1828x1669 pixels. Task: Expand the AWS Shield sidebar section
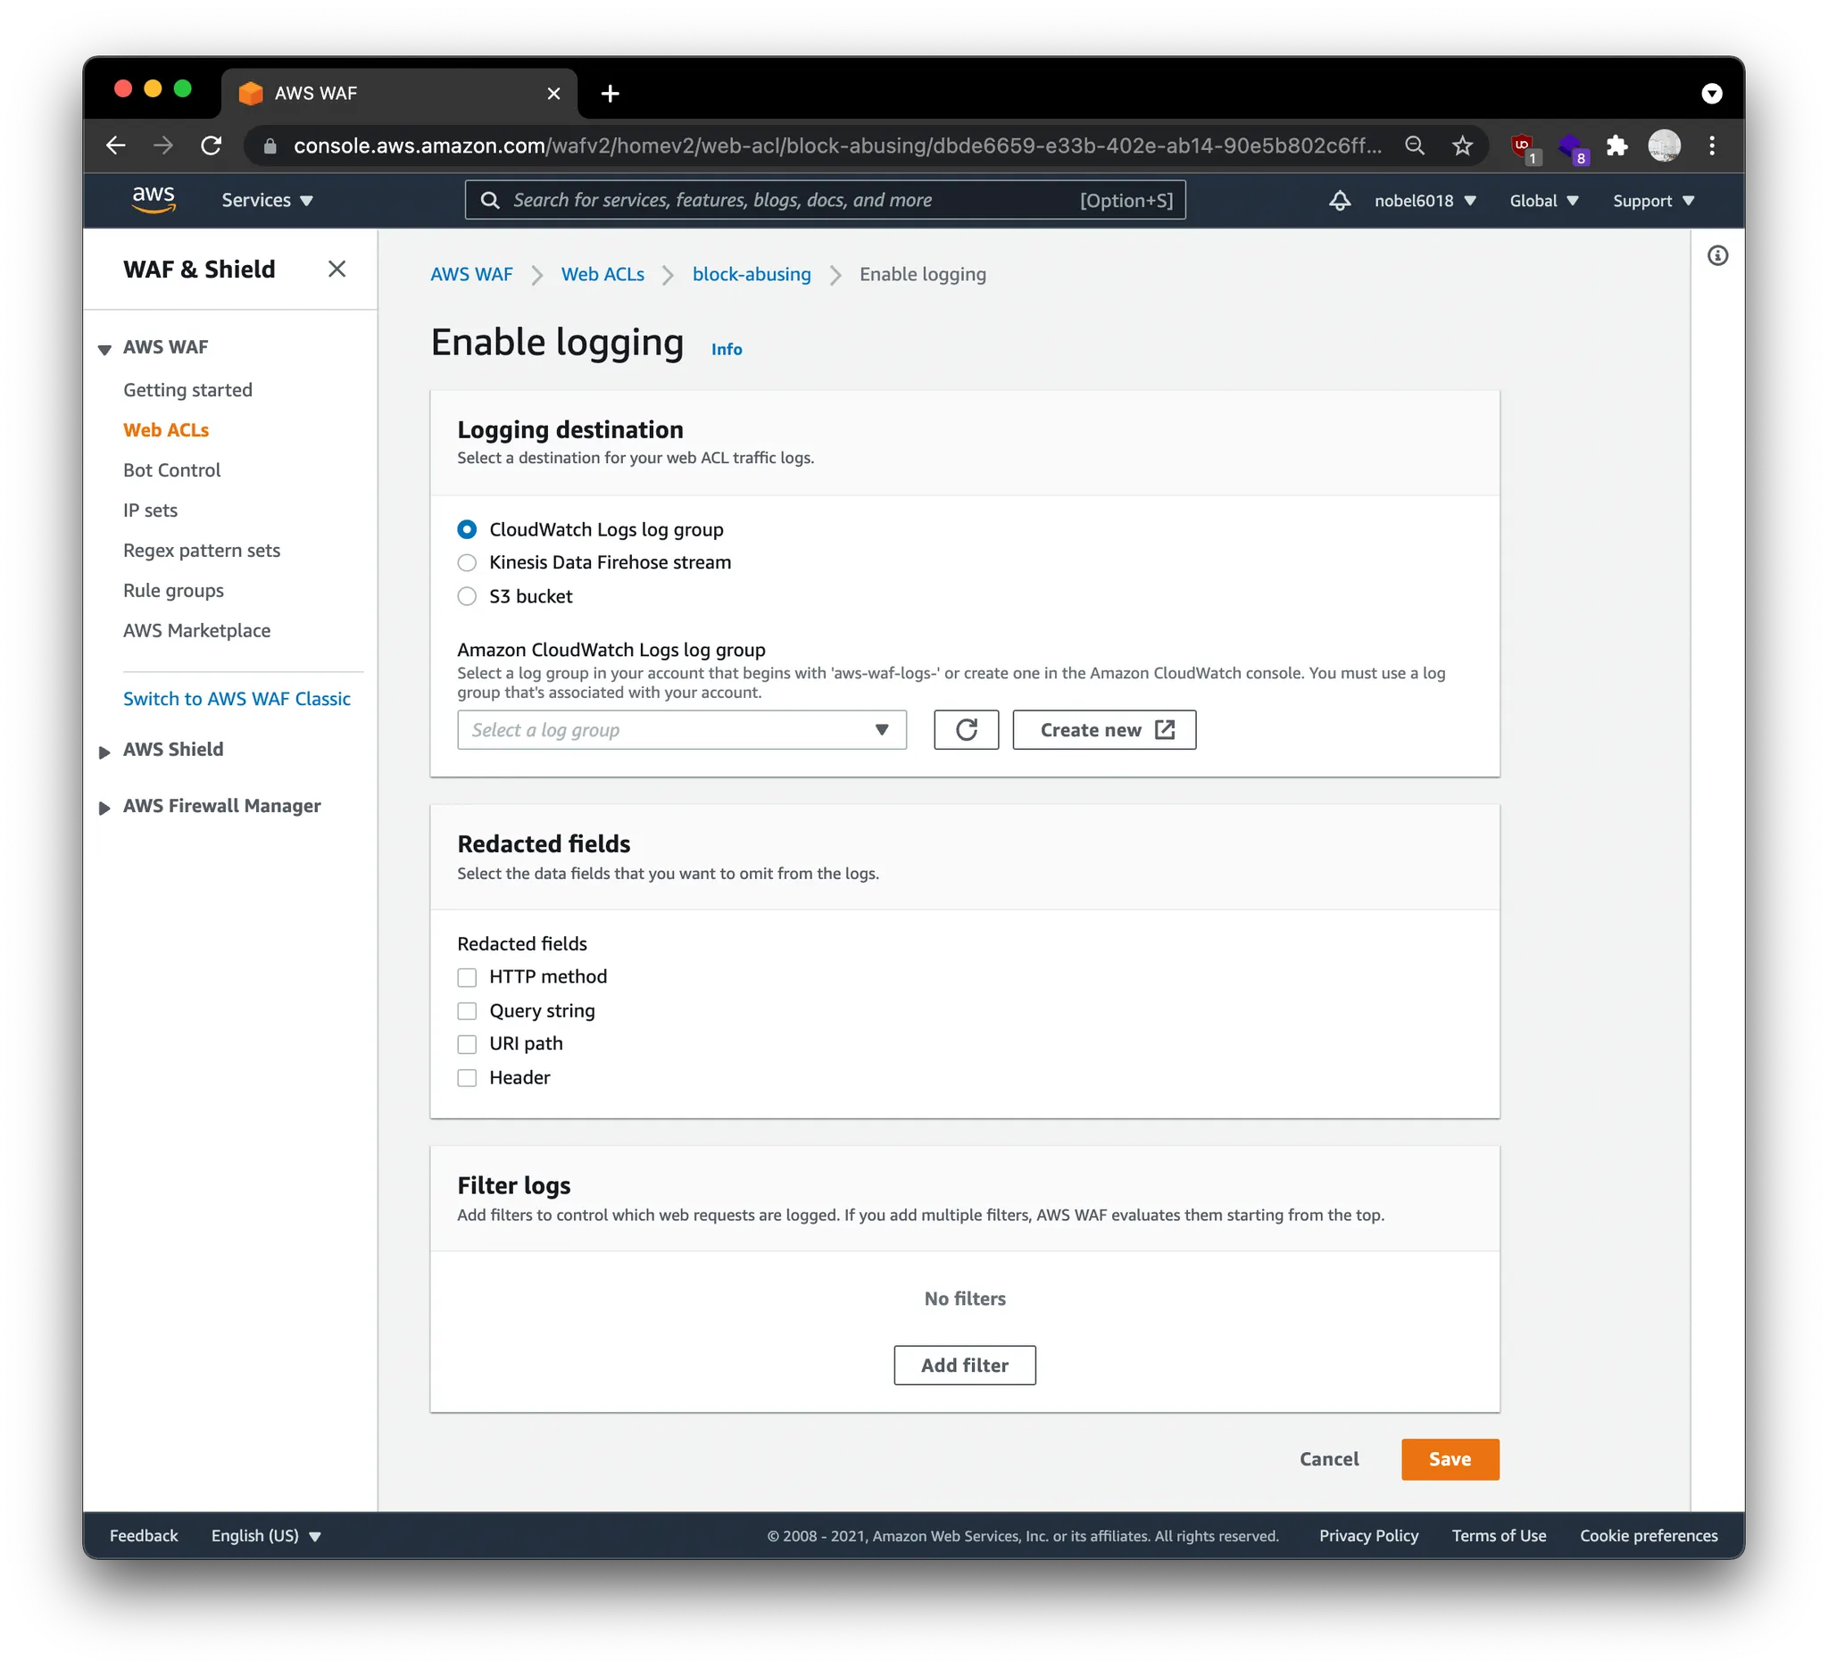pos(172,750)
